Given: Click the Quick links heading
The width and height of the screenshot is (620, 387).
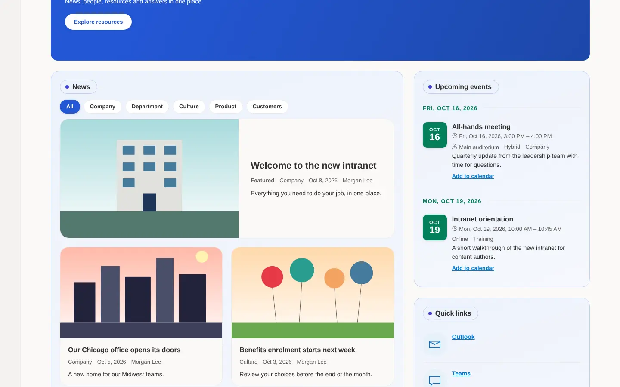Looking at the screenshot, I should (450, 313).
